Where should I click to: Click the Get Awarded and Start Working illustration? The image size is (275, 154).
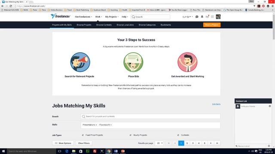coord(187,62)
